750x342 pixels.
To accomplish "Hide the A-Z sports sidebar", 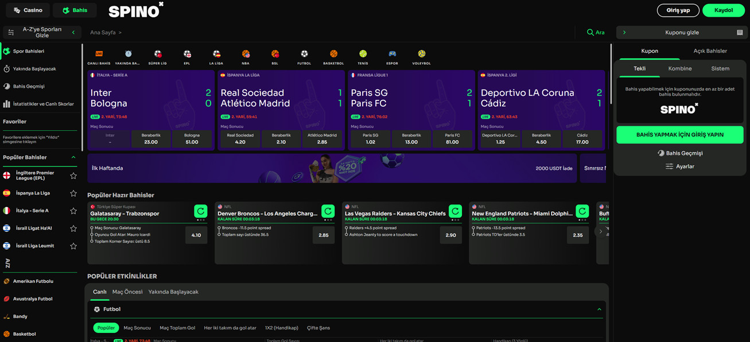I will 73,33.
